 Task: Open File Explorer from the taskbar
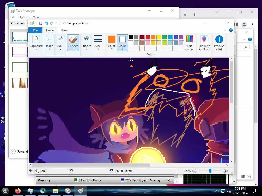pyautogui.click(x=55, y=191)
